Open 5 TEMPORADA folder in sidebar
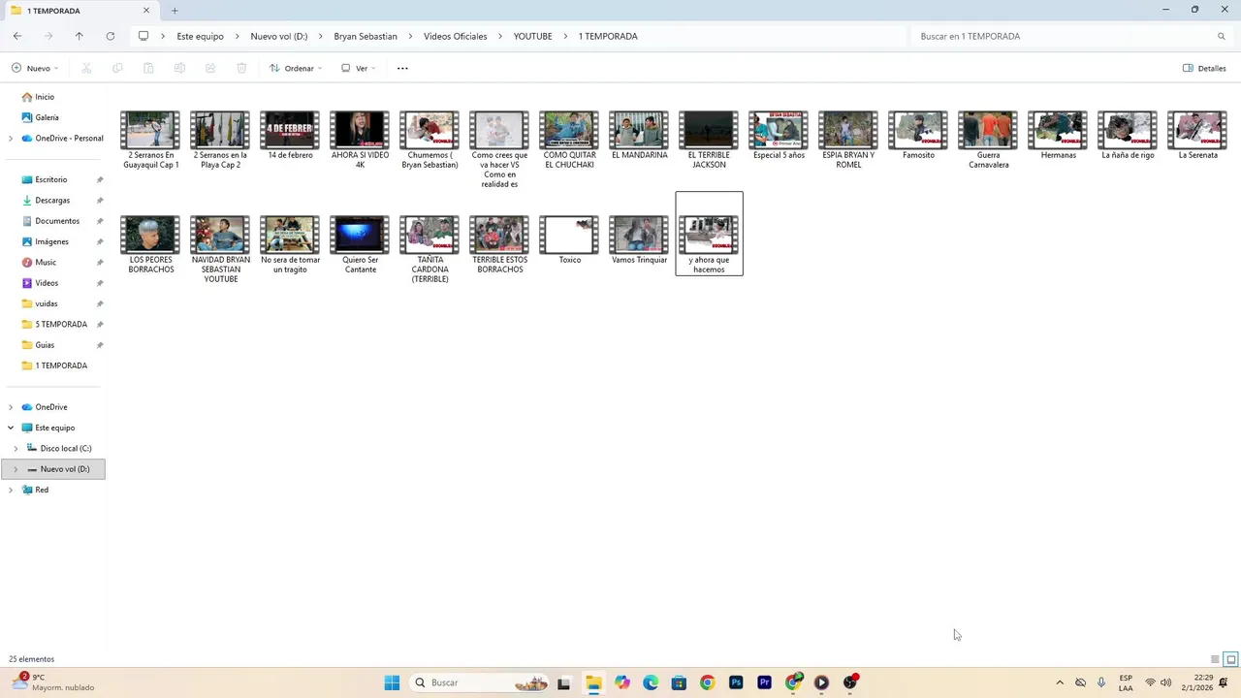This screenshot has height=698, width=1241. 61,325
